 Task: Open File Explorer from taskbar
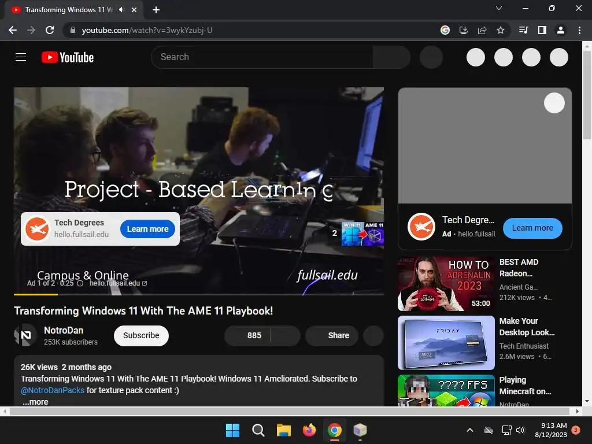pyautogui.click(x=283, y=430)
